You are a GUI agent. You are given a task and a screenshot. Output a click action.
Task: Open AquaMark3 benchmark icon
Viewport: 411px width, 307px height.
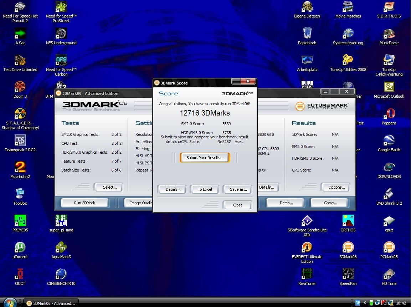61,250
